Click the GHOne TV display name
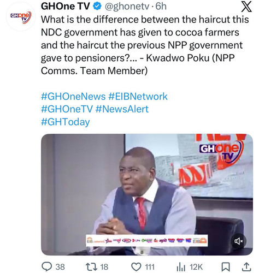Viewport: 259px width, 273px height. 66,7
